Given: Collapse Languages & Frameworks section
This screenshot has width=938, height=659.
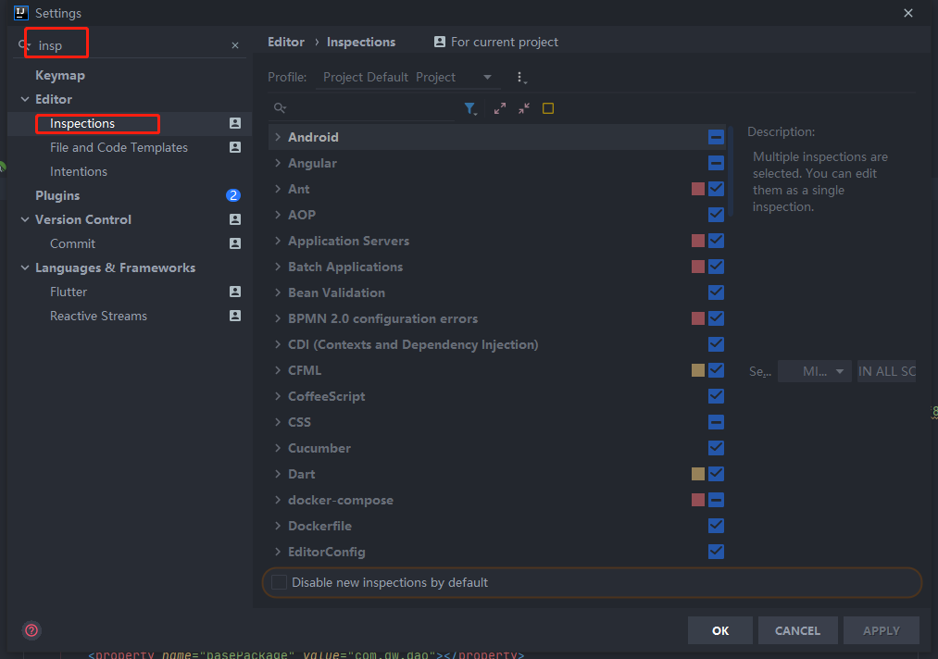Looking at the screenshot, I should coord(24,267).
